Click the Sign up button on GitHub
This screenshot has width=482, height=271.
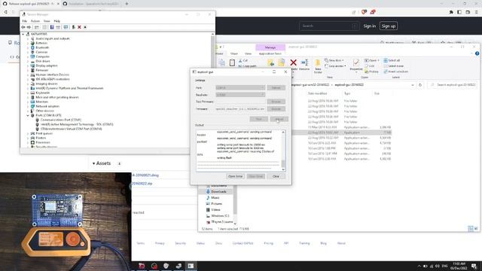pos(389,26)
